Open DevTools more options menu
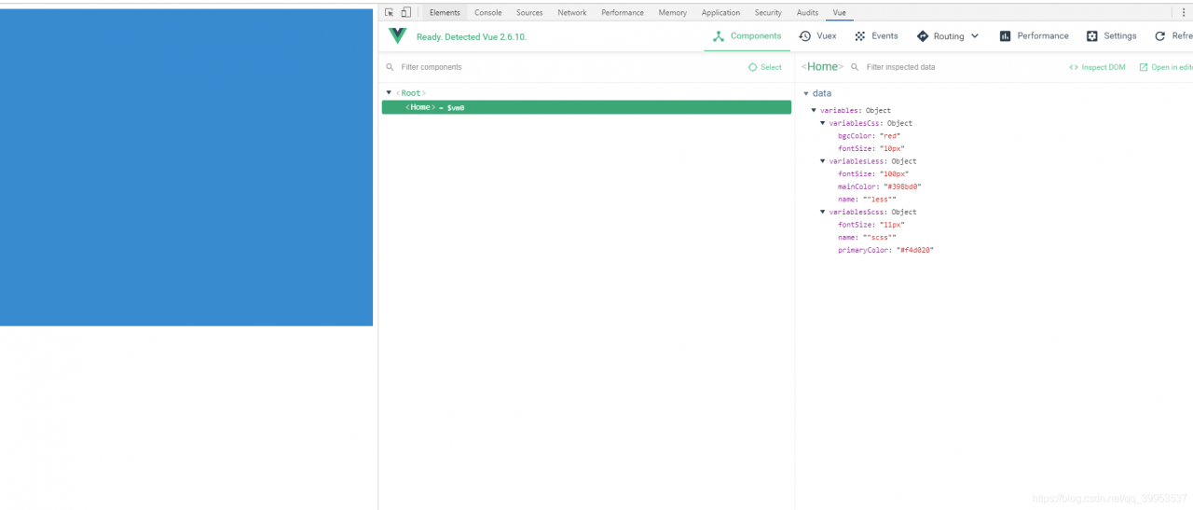The height and width of the screenshot is (510, 1193). tap(1185, 12)
